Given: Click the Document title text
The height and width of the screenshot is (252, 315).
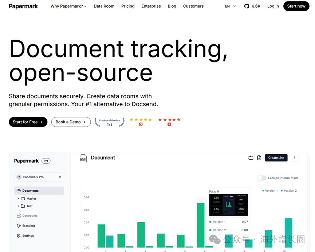Looking at the screenshot, I should point(103,158).
